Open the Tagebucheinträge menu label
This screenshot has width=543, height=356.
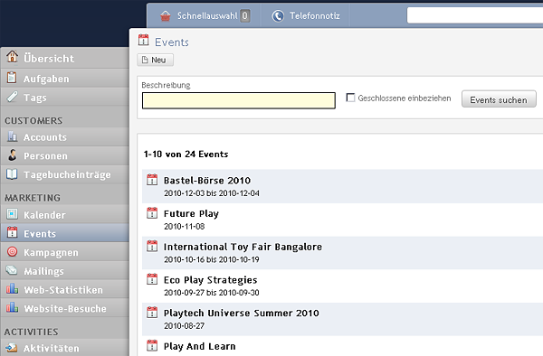pos(67,175)
